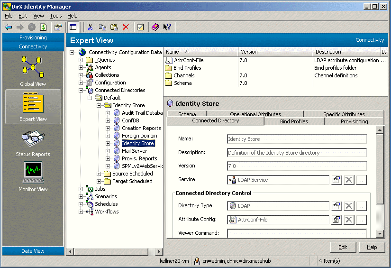Open properties of the LDAP Service field

click(x=336, y=180)
